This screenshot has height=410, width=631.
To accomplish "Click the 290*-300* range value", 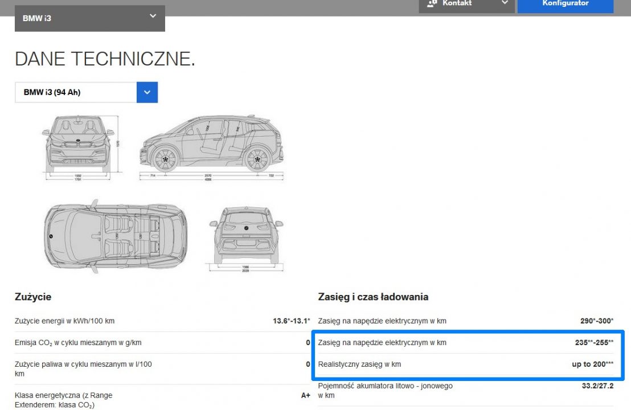I will point(597,321).
